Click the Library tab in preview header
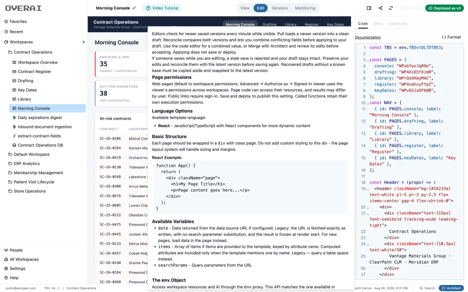The width and height of the screenshot is (468, 292). tap(291, 24)
